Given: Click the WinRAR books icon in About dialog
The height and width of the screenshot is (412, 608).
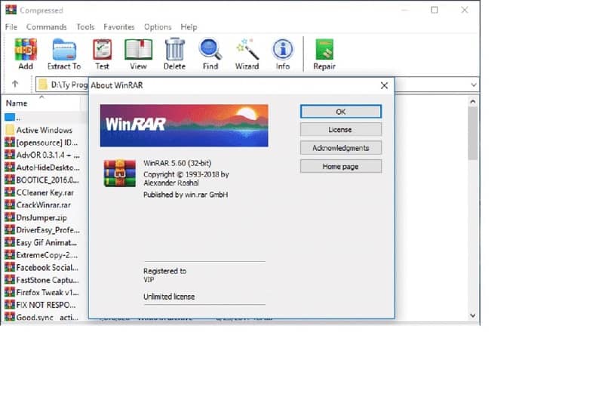Looking at the screenshot, I should pos(120,173).
